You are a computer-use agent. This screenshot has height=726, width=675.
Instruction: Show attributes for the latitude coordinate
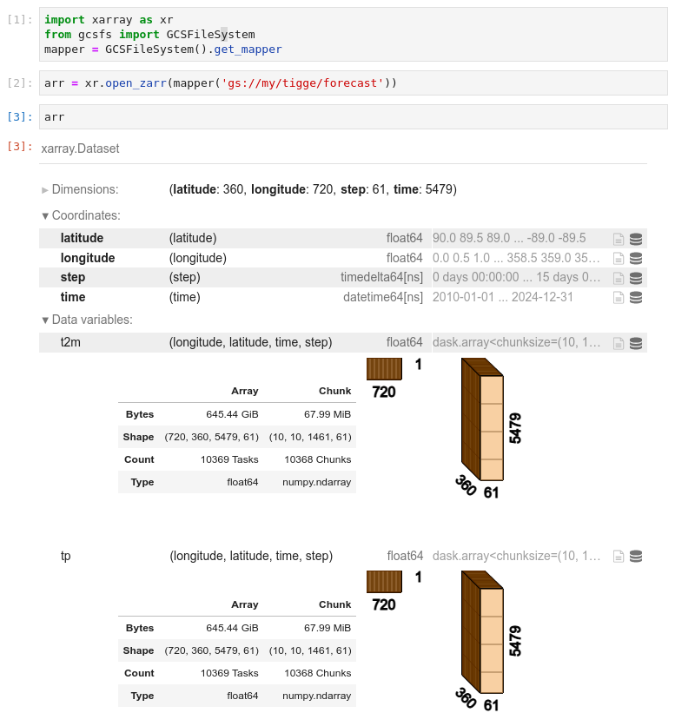click(618, 239)
